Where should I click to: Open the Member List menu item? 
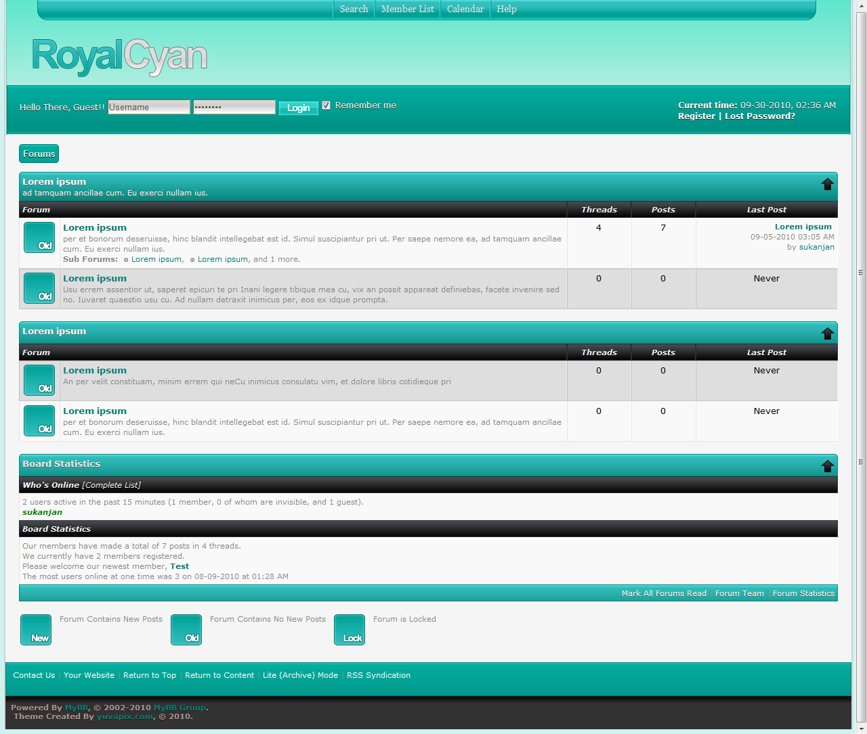(x=407, y=9)
